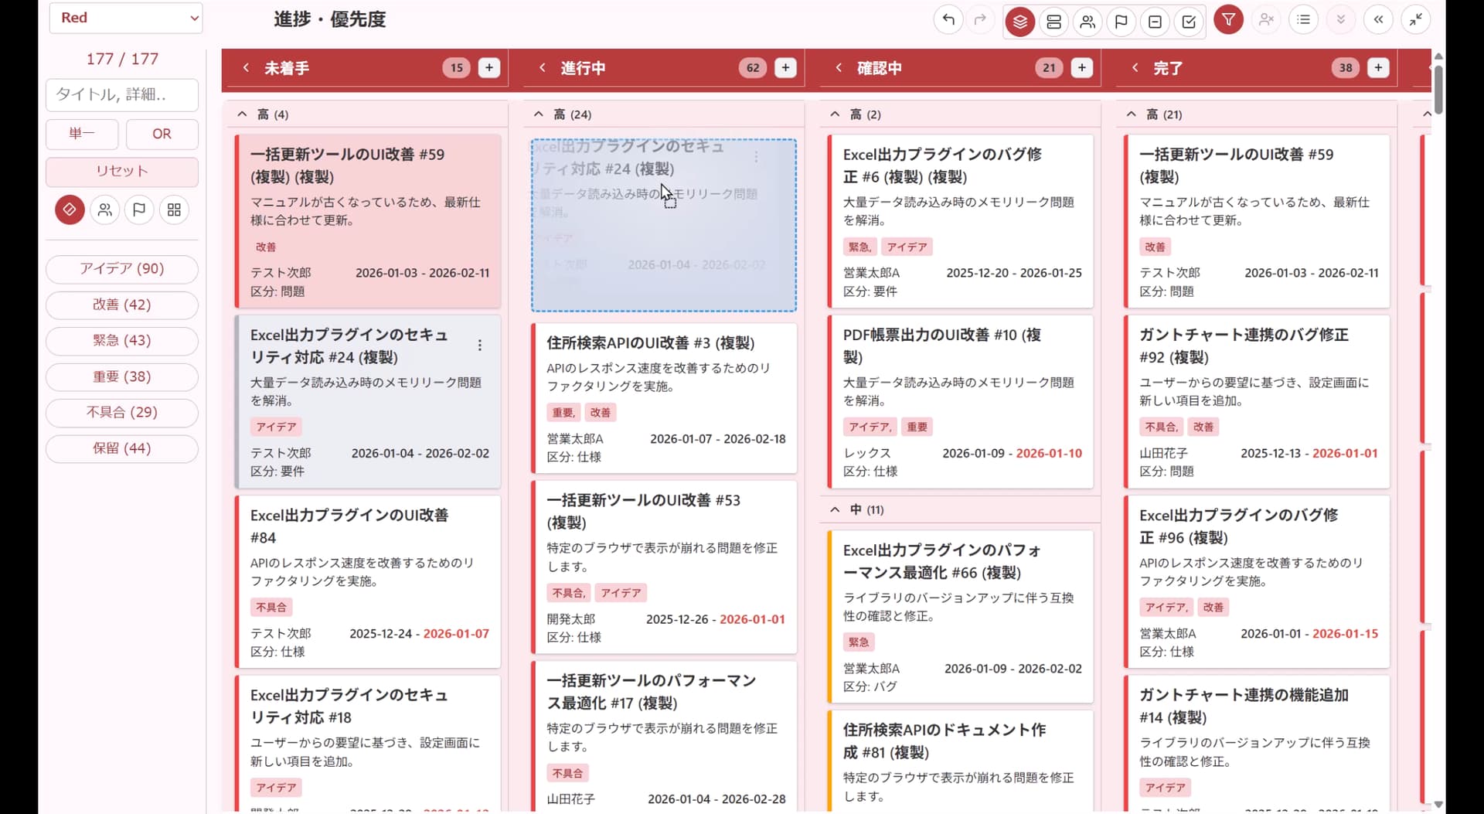
Task: Toggle the 緊急 (43) tag filter
Action: pos(122,340)
